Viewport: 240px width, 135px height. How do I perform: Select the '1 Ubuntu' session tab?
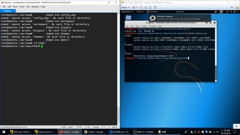(x=7, y=11)
